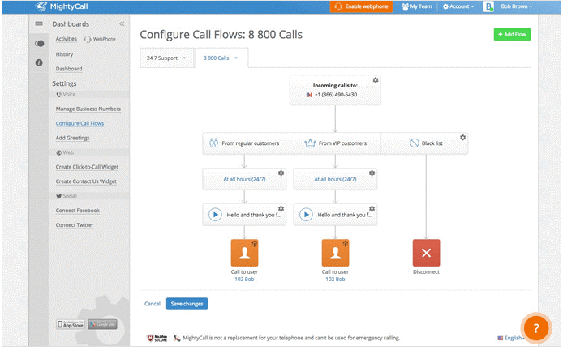
Task: Open the English language selector
Action: pos(511,338)
